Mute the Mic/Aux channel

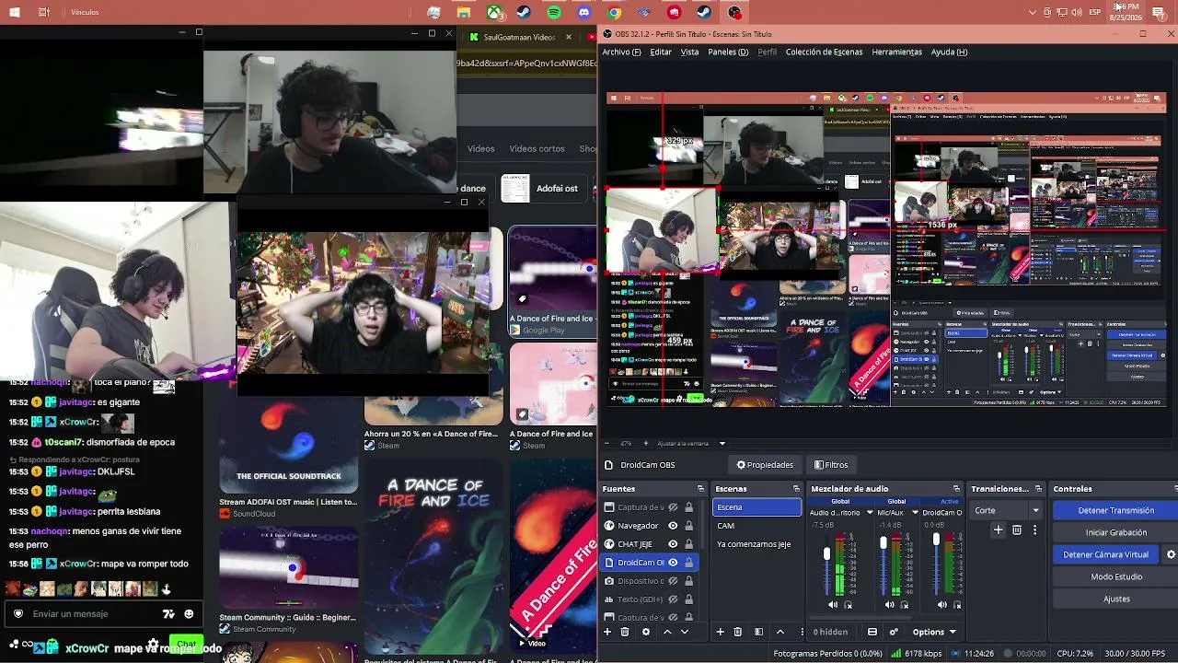[x=889, y=605]
